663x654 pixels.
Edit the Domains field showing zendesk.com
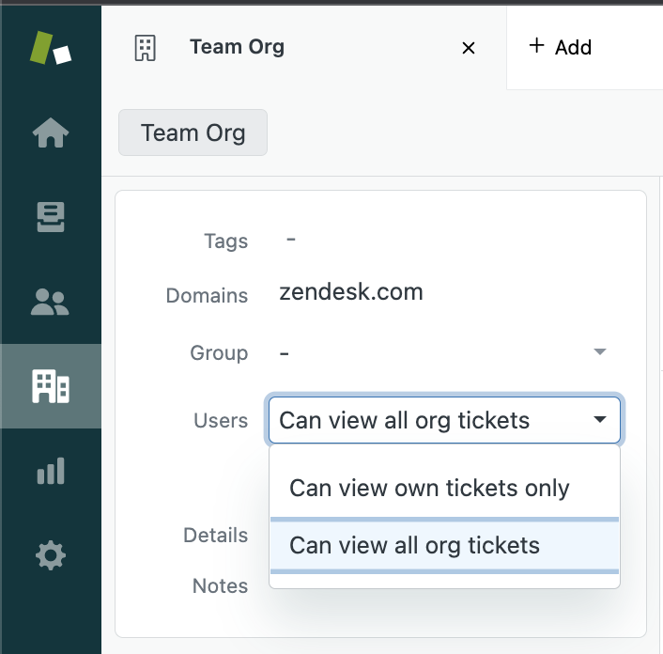pos(351,292)
